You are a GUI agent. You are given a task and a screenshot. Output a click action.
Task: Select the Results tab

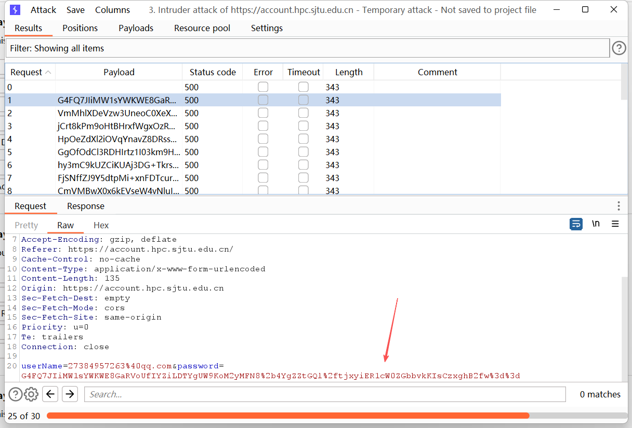[x=29, y=28]
